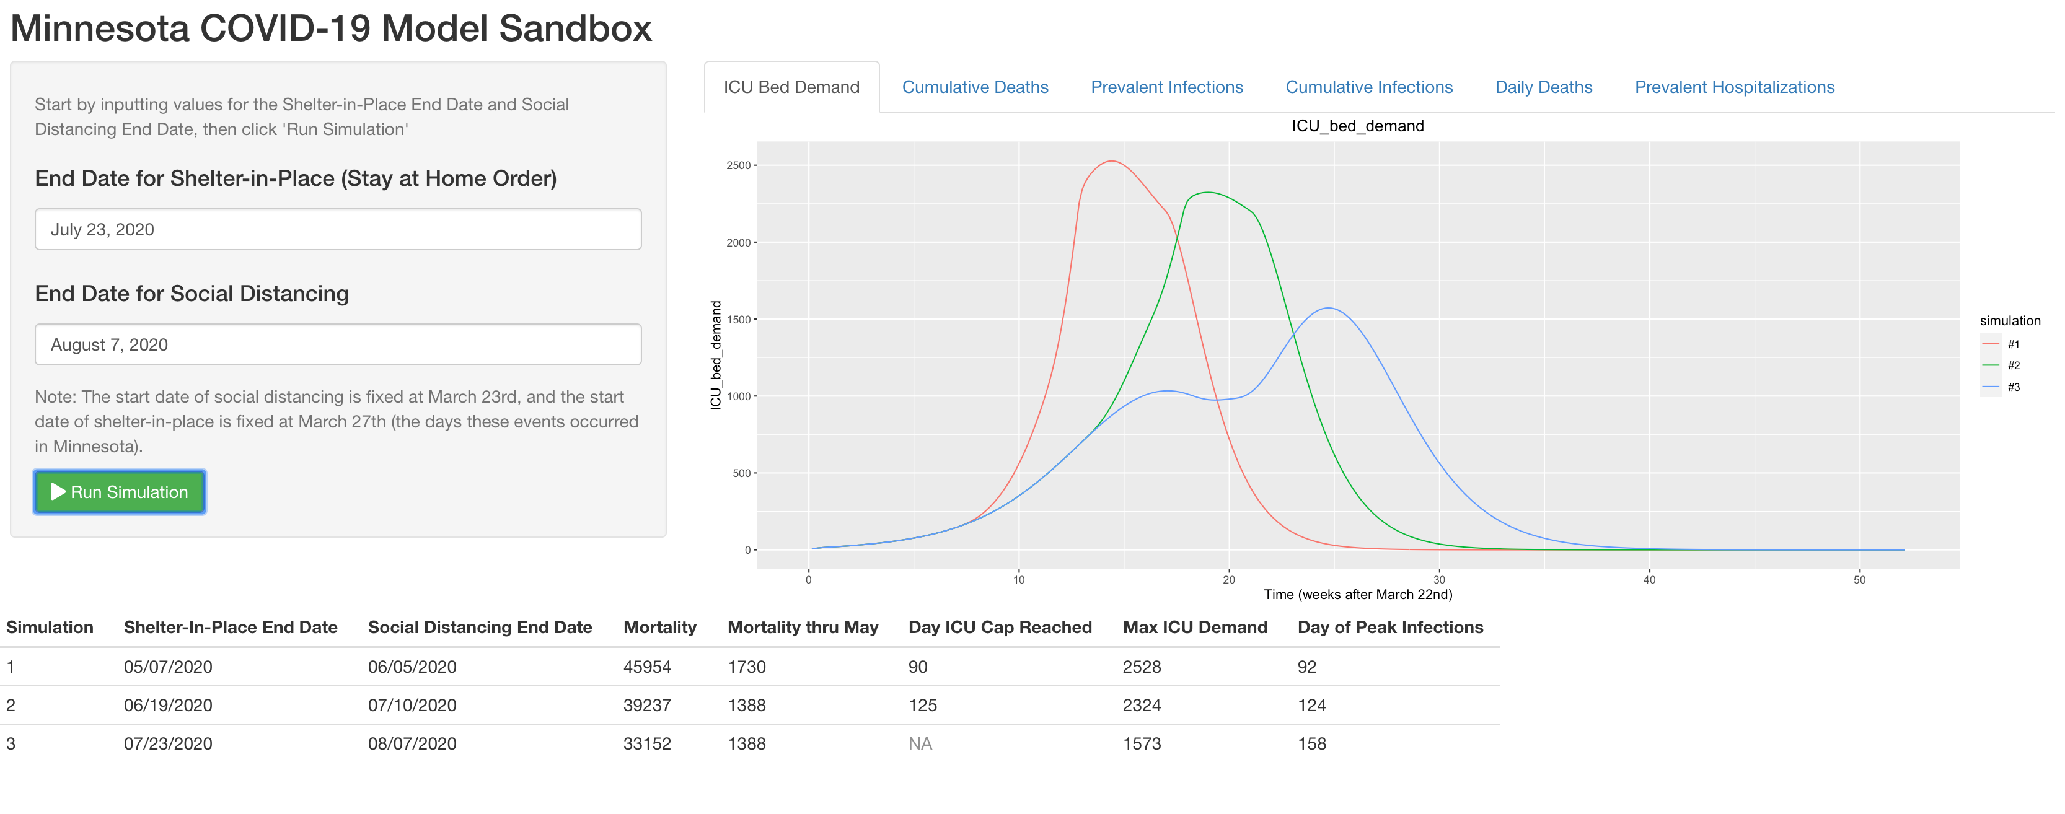This screenshot has width=2065, height=814.
Task: Click shelter date 06/19/2020 cell
Action: click(x=167, y=705)
